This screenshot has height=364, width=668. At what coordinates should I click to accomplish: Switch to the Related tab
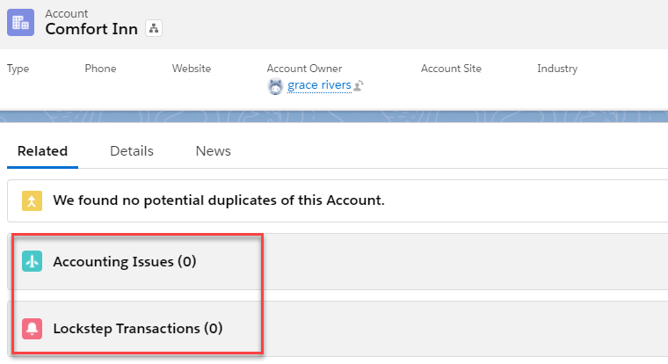[x=42, y=151]
